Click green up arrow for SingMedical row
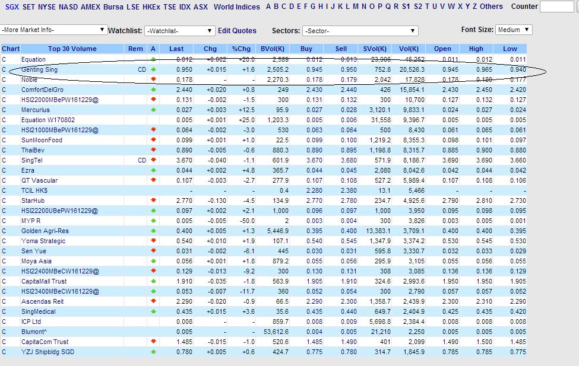The width and height of the screenshot is (579, 366). click(x=154, y=311)
